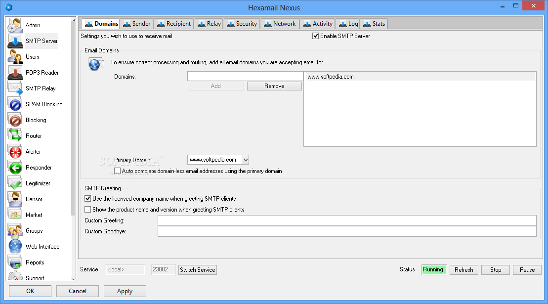The width and height of the screenshot is (548, 304).
Task: Click the Apply button
Action: pos(125,291)
